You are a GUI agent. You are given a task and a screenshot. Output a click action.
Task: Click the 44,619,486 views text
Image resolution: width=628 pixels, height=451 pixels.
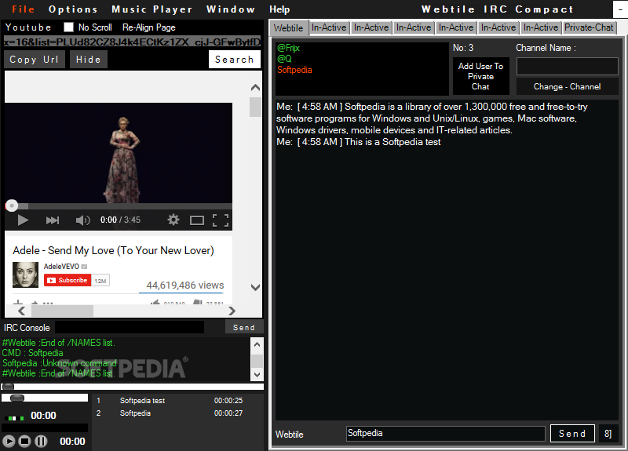(x=185, y=286)
